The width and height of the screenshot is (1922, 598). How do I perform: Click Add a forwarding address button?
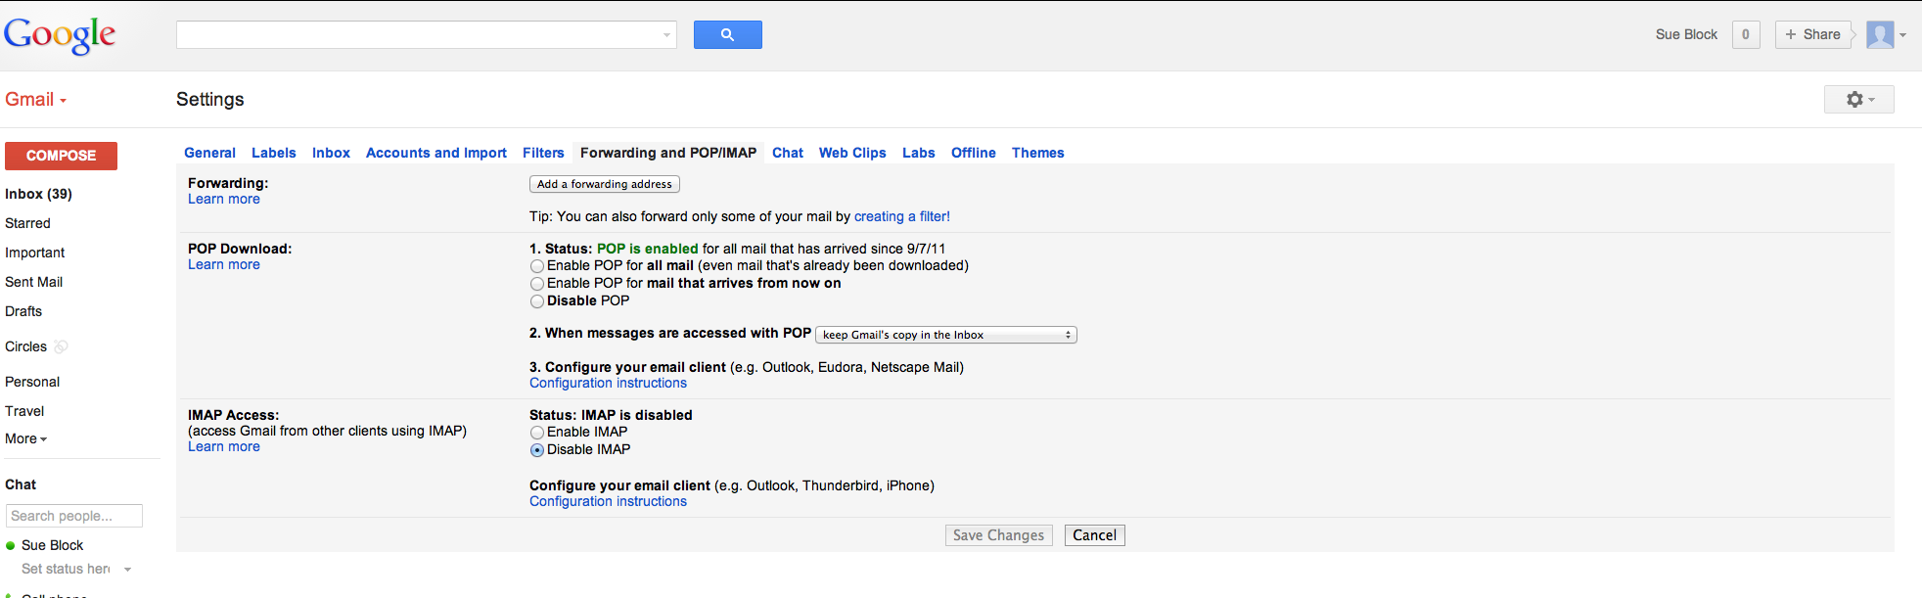pos(604,184)
